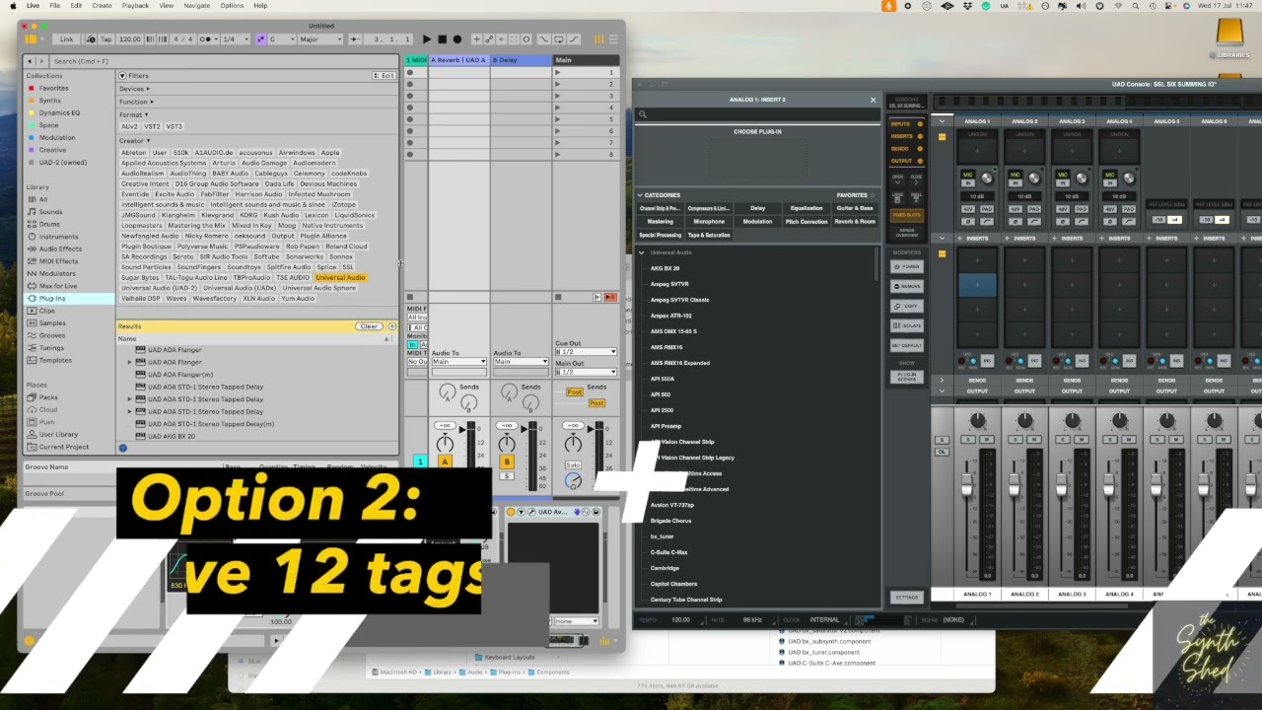Open Packs under Places
Image resolution: width=1262 pixels, height=710 pixels.
[x=48, y=397]
